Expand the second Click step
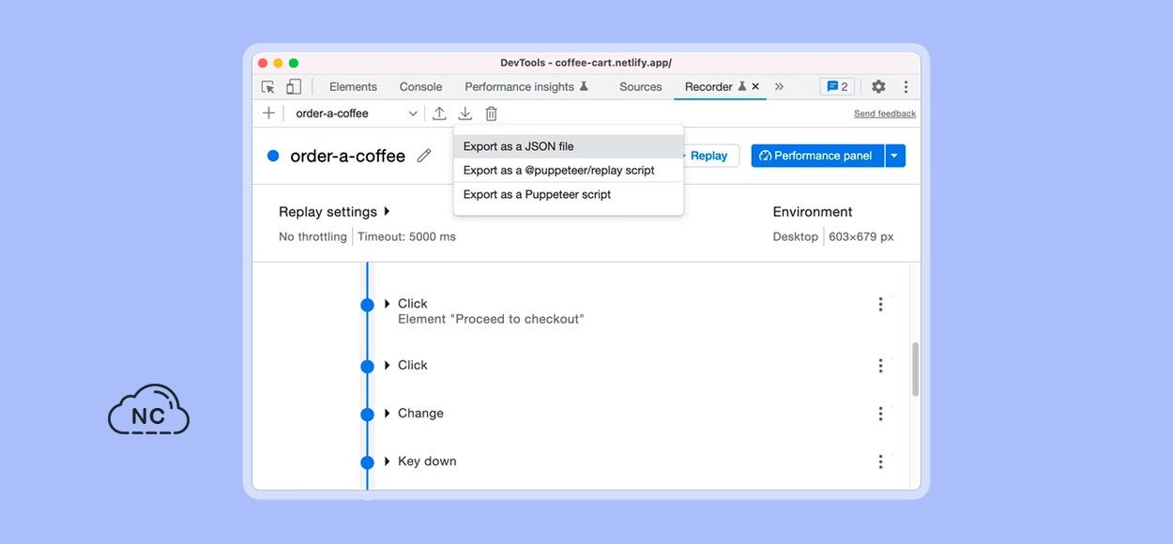1173x544 pixels. click(x=387, y=365)
